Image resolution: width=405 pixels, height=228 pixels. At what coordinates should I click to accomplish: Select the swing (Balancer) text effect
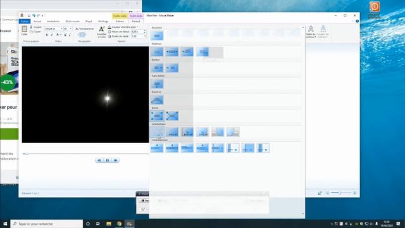(157, 100)
